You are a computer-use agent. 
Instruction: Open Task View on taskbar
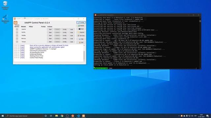coord(51,116)
